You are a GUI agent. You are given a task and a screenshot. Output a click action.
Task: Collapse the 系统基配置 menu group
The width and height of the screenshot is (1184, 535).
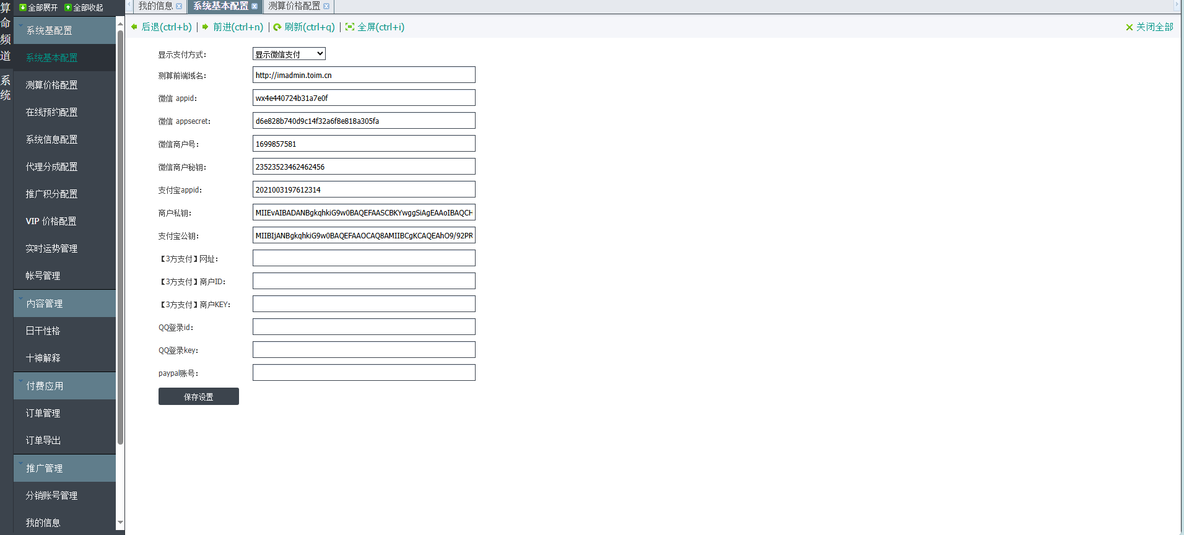(64, 30)
